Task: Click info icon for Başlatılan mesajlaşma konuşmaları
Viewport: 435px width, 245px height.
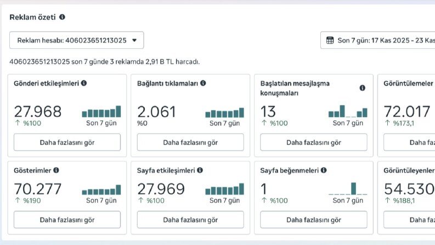Action: 362,88
